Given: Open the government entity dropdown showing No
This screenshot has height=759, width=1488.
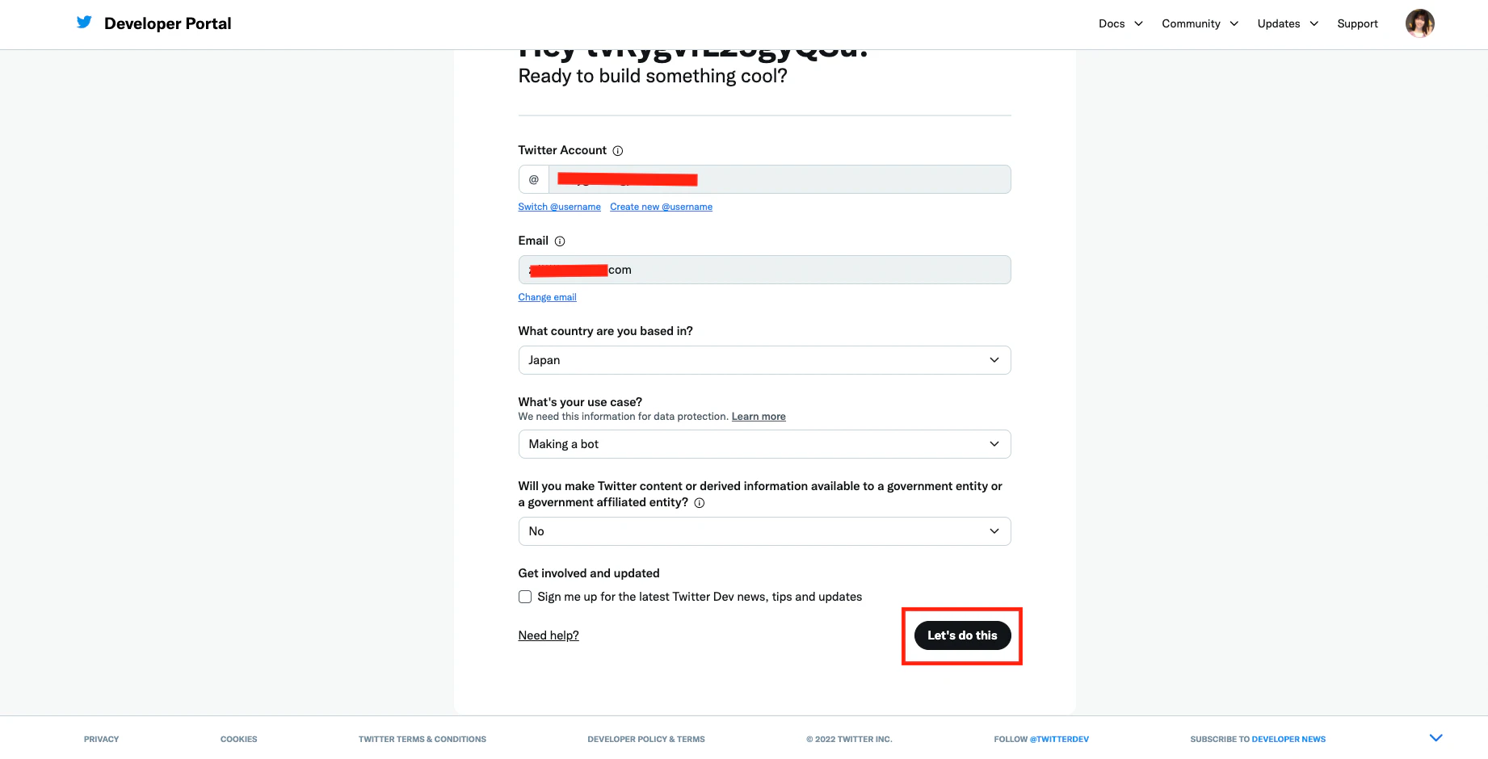Looking at the screenshot, I should [764, 531].
